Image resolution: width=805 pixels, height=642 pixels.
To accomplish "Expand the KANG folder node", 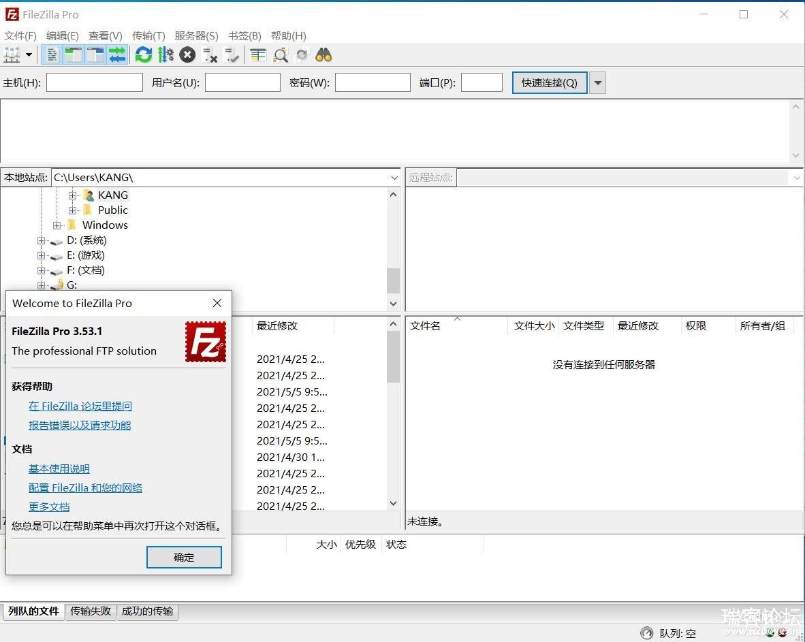I will (x=72, y=195).
